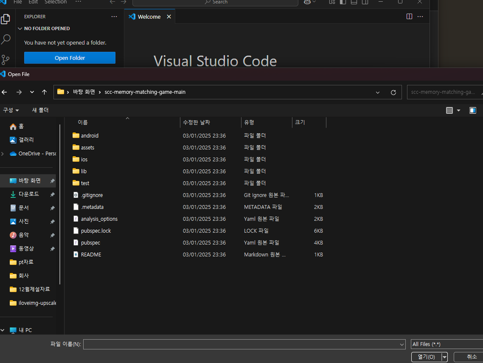
Task: Open the Copilot menu in title bar
Action: [310, 2]
